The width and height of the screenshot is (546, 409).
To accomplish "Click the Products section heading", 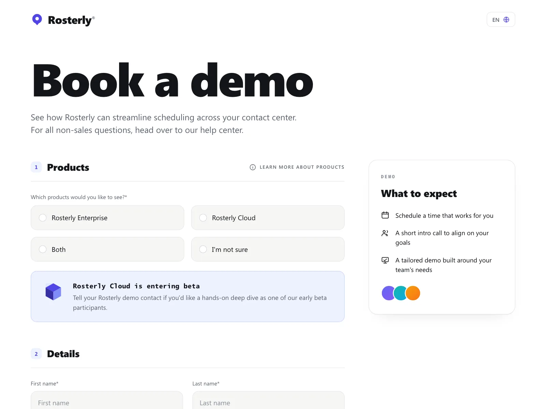I will tap(68, 167).
